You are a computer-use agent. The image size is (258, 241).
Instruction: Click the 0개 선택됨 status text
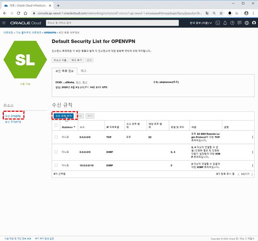(x=59, y=174)
